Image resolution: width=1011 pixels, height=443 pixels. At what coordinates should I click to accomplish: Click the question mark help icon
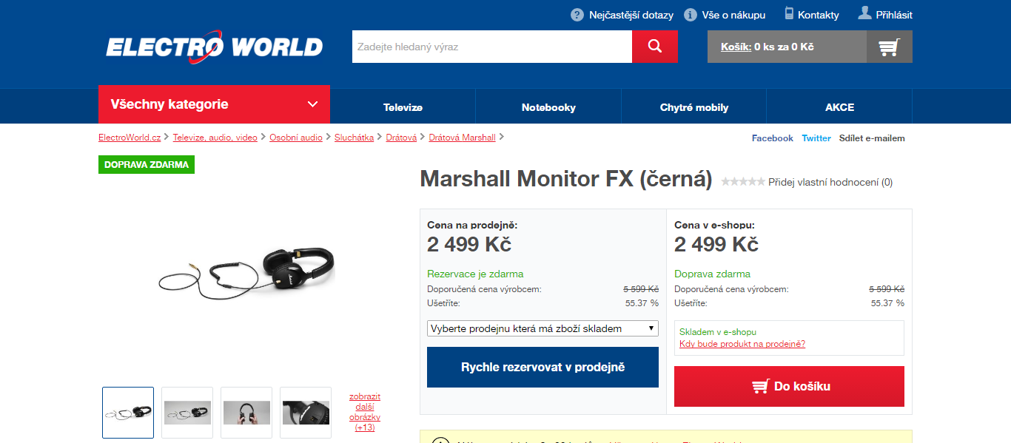(x=577, y=15)
